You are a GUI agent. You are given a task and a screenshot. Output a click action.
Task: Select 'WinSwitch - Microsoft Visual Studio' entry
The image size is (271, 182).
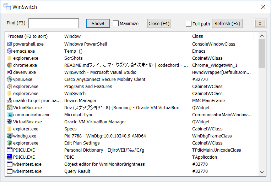pos(100,72)
